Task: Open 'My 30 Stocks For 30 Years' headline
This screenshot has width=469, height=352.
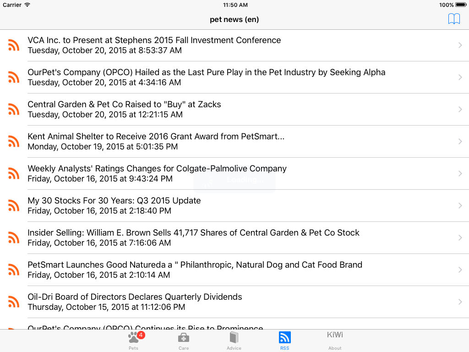Action: coord(114,200)
